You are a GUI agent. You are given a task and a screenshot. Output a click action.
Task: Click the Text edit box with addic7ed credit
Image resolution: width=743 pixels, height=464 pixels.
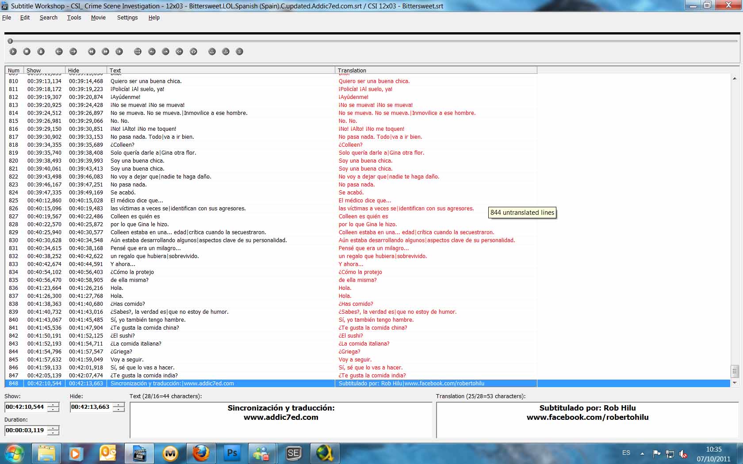[x=281, y=420]
